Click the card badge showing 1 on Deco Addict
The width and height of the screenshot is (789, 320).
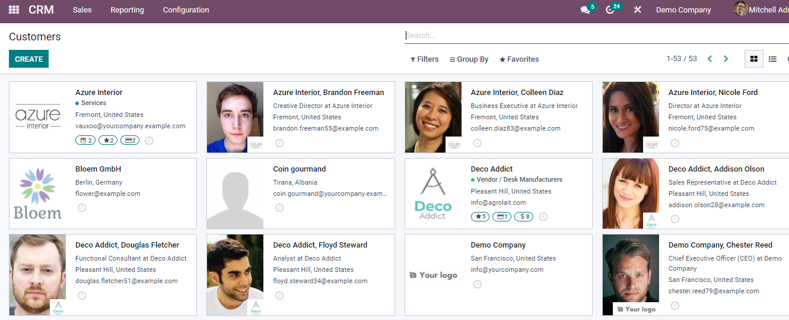tap(502, 217)
